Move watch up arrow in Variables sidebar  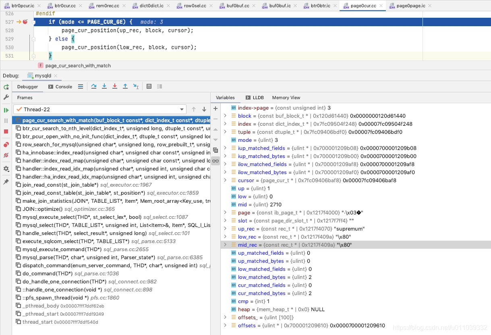point(215,129)
